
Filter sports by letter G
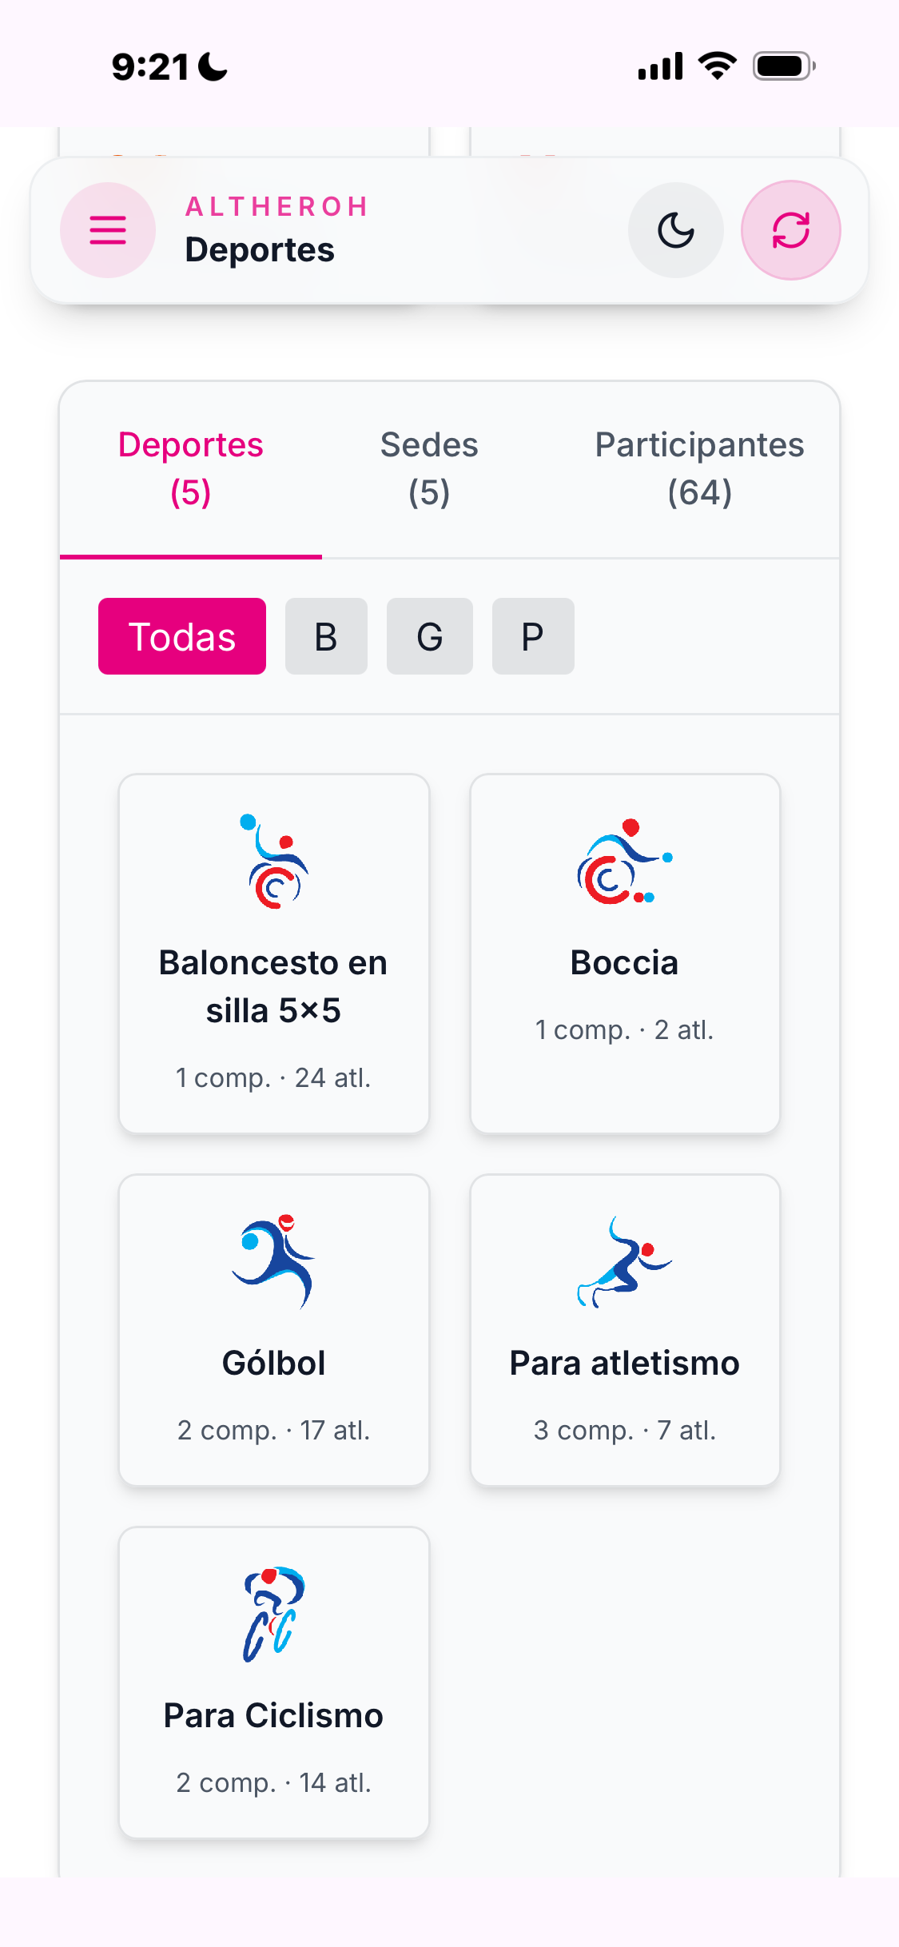click(x=430, y=636)
